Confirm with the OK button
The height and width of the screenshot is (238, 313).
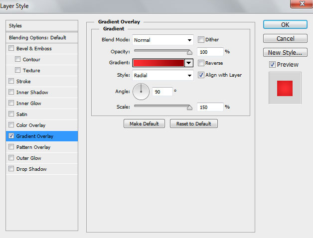[285, 24]
